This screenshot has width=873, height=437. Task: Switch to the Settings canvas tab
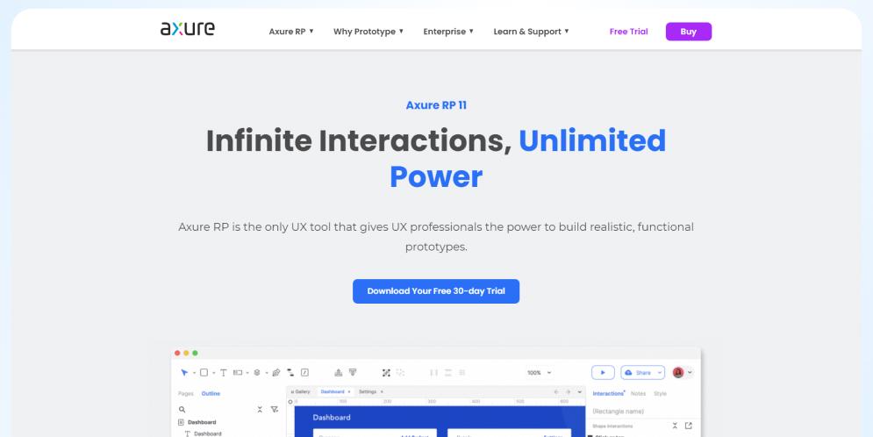(368, 392)
